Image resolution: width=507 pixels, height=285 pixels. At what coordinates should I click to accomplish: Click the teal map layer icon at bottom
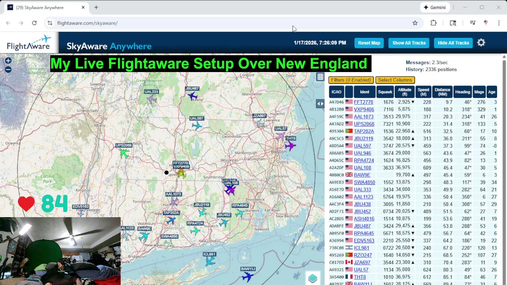[313, 278]
